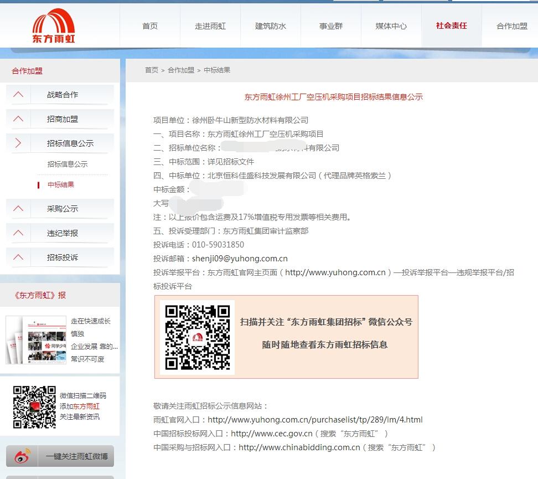Click the sidebar WeChat QR code

(34, 407)
